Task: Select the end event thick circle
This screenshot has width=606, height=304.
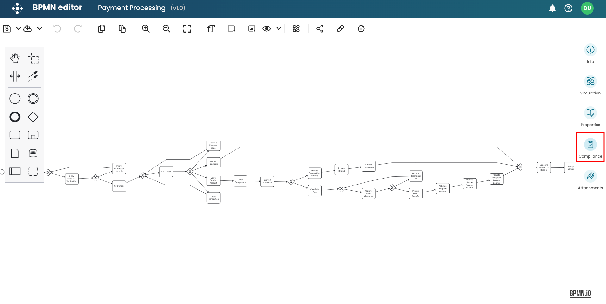Action: (15, 117)
